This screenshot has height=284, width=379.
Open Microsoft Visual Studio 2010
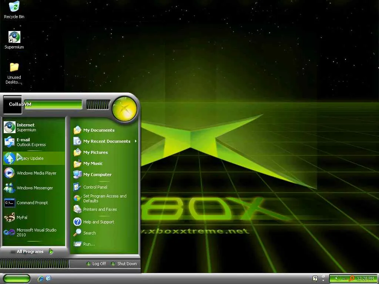pyautogui.click(x=34, y=232)
